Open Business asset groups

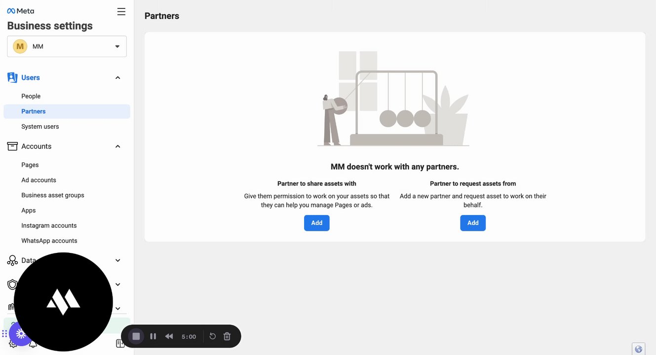(x=53, y=195)
